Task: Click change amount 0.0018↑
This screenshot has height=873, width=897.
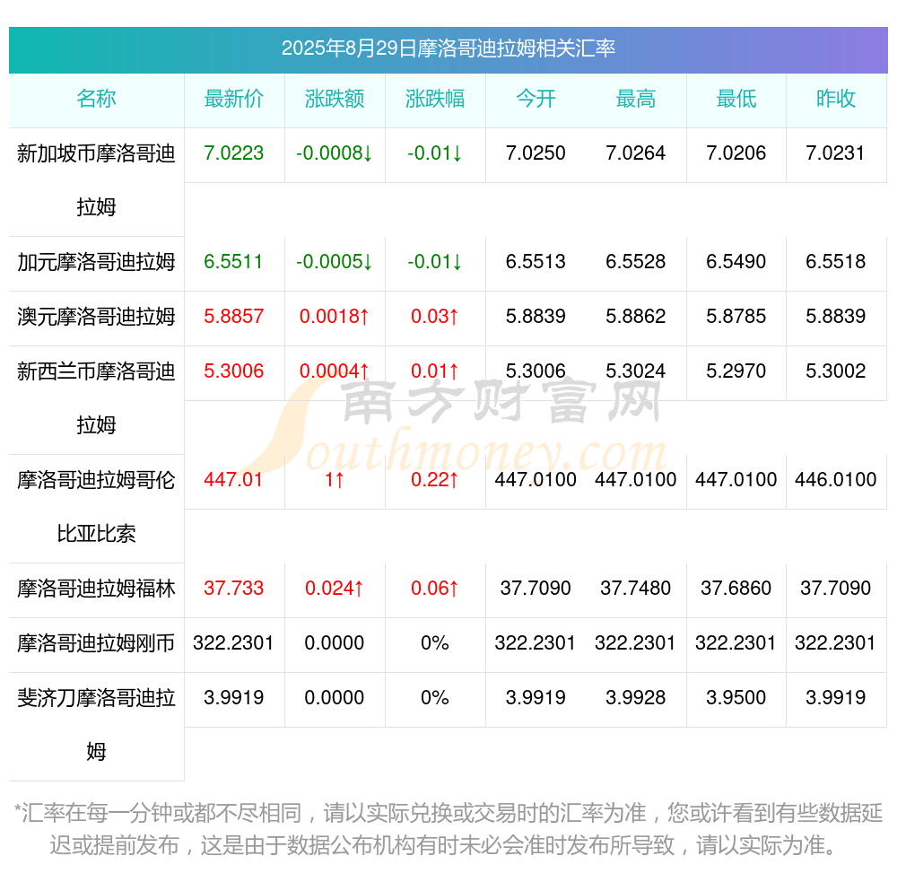Action: (335, 317)
